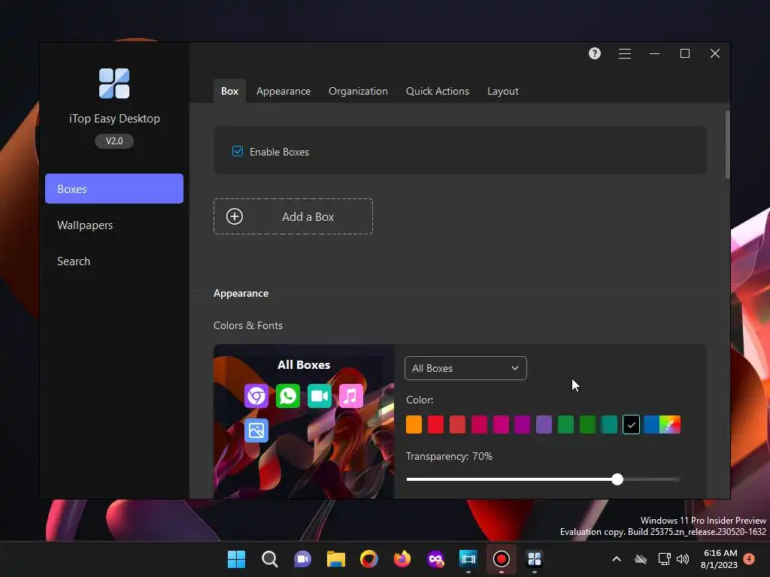Viewport: 770px width, 577px height.
Task: Pick the purple-violet color swatch
Action: pyautogui.click(x=544, y=424)
